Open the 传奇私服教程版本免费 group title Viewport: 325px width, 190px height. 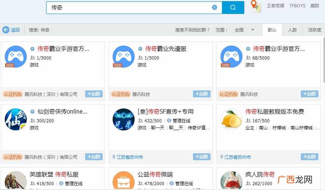pos(275,111)
